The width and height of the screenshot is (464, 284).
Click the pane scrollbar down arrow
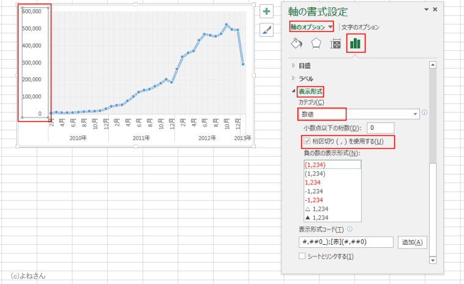[433, 260]
